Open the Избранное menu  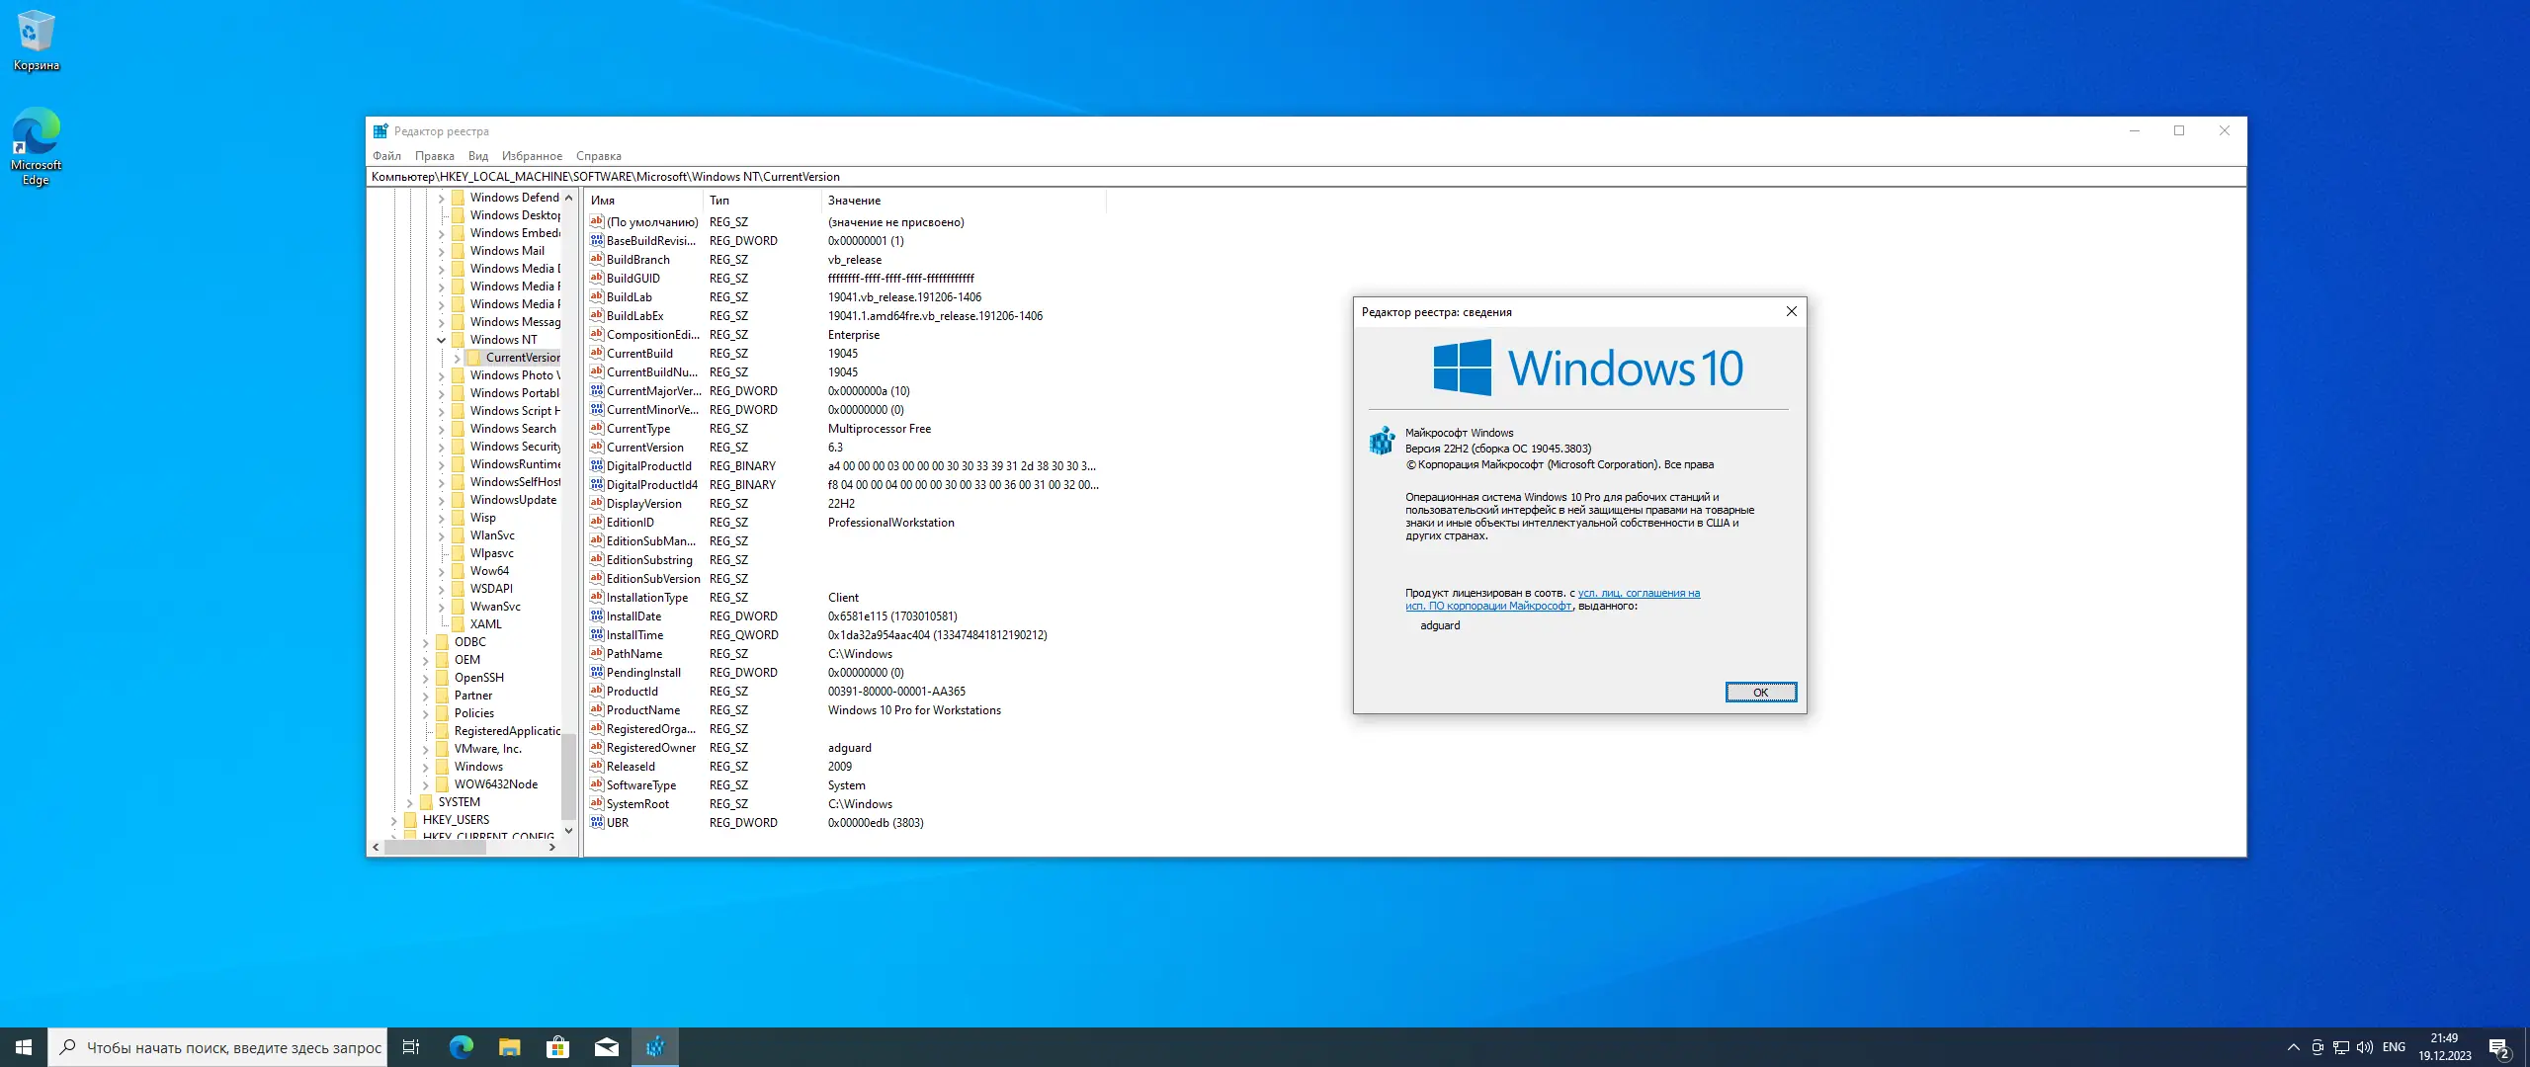531,156
